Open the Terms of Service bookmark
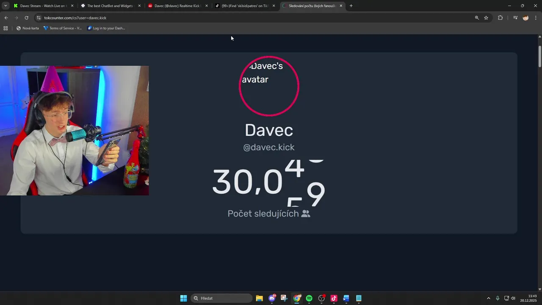 tap(63, 28)
